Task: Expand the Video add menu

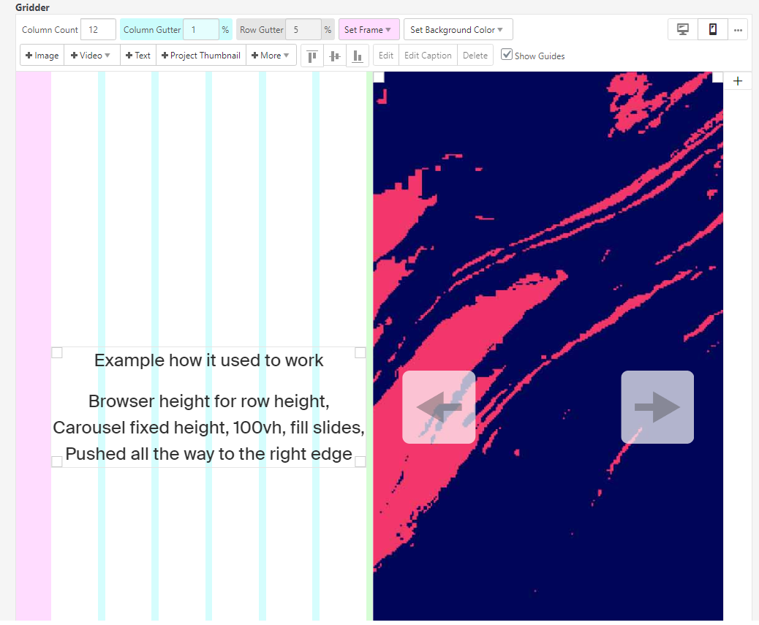Action: [x=91, y=56]
